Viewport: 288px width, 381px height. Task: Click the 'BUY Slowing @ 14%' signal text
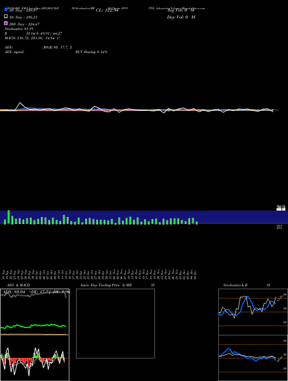(x=92, y=52)
